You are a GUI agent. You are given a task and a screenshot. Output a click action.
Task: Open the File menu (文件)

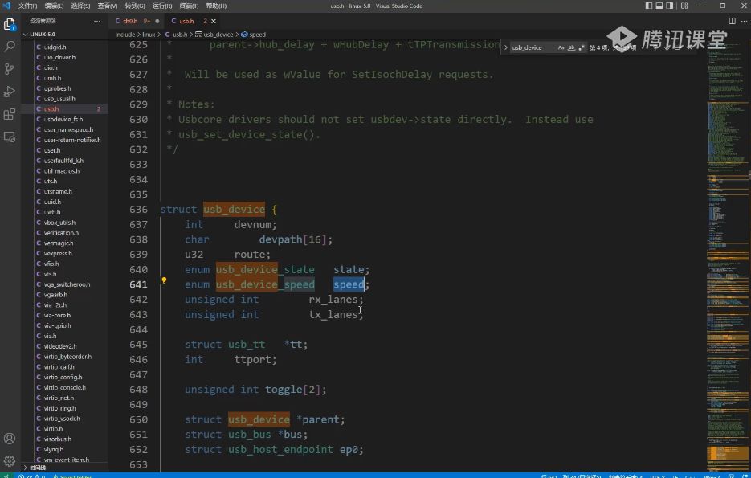(x=27, y=6)
